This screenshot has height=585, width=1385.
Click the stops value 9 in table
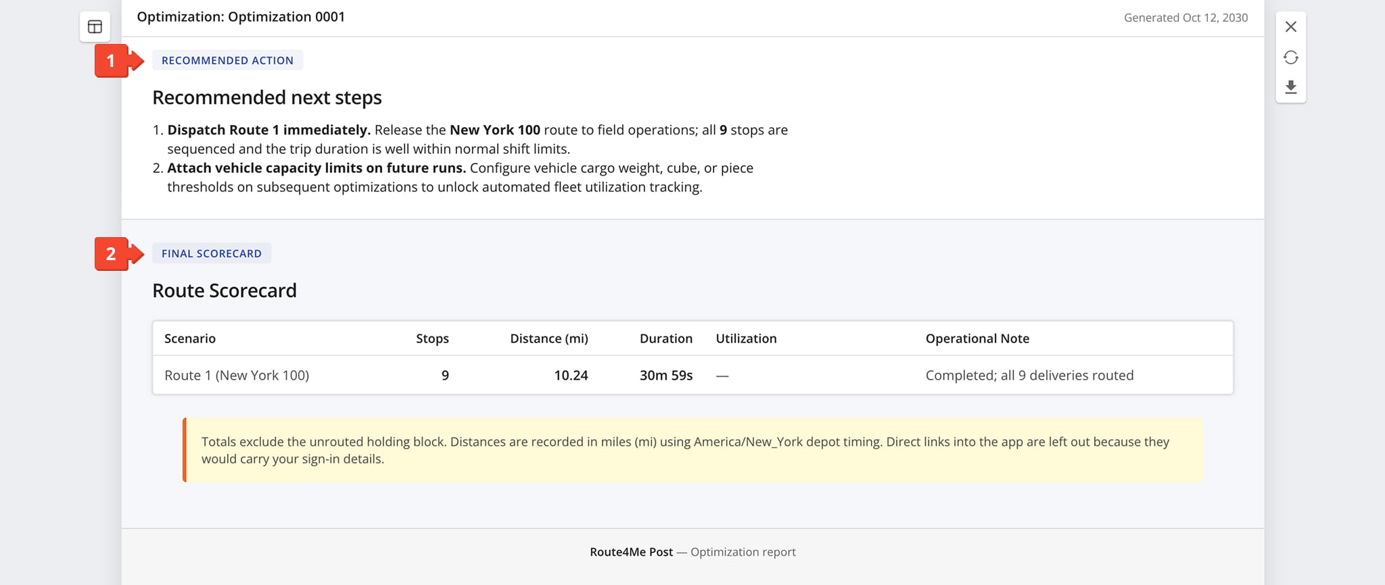445,375
